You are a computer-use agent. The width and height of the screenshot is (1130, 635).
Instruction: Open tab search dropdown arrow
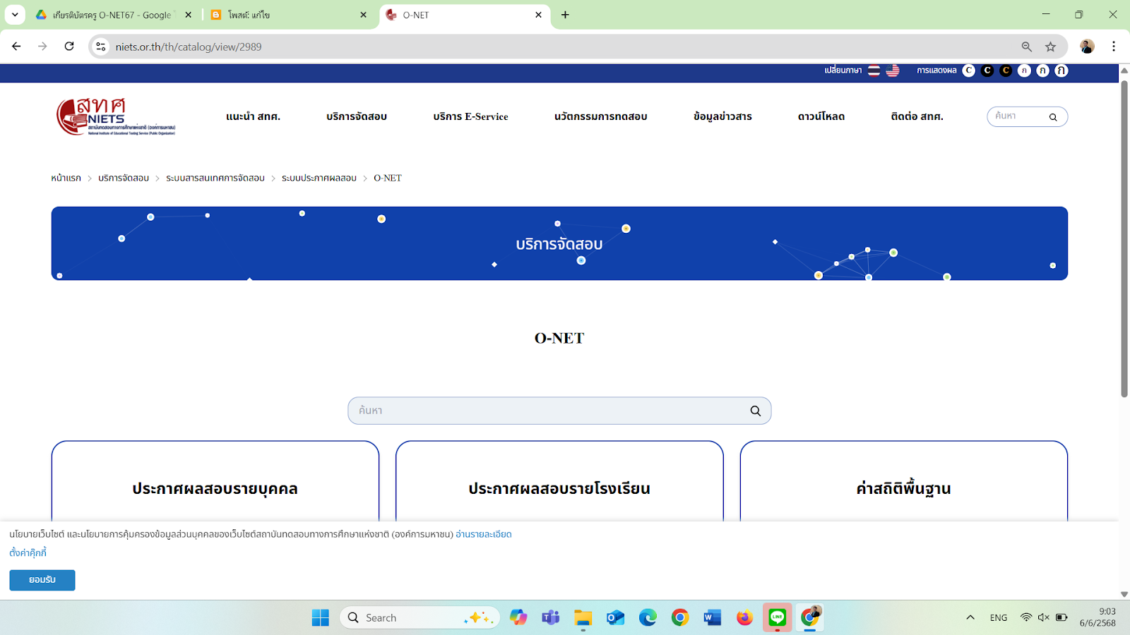point(15,15)
